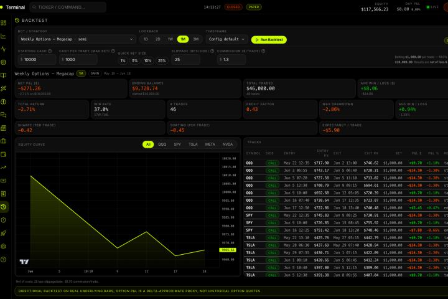Click the Cash Per Trade help icon
This screenshot has width=448, height=299.
pos(113,51)
